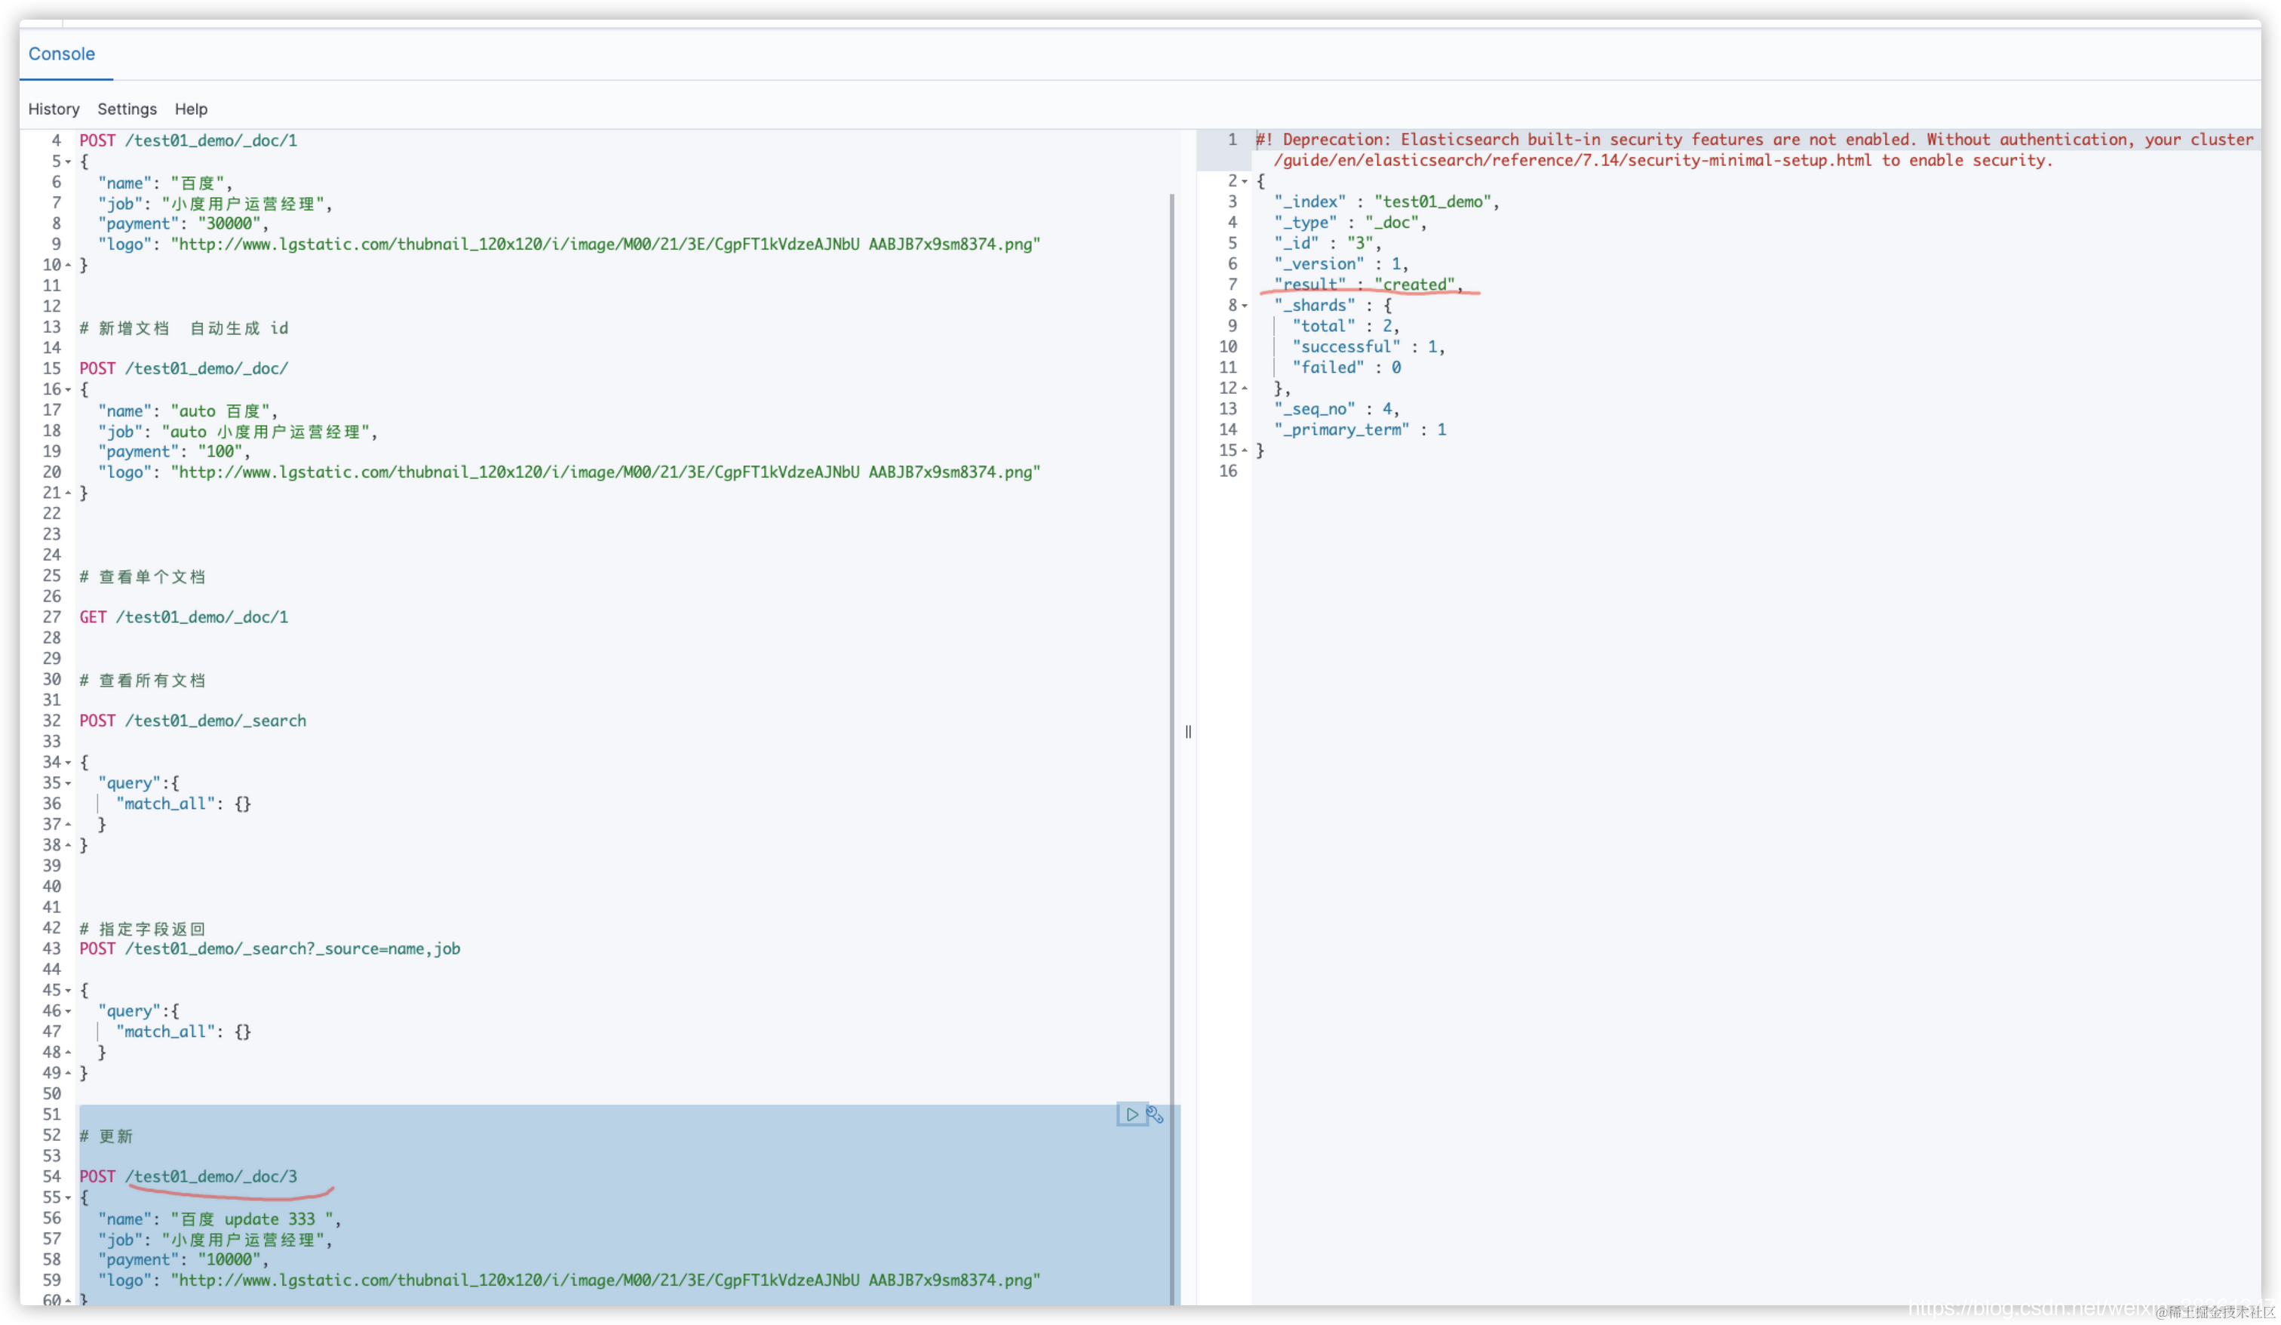The image size is (2281, 1325).
Task: Open the Console tab
Action: pyautogui.click(x=62, y=54)
